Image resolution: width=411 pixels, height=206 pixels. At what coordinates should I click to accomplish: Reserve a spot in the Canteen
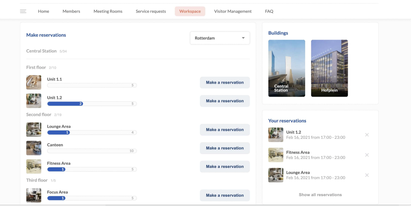point(225,148)
